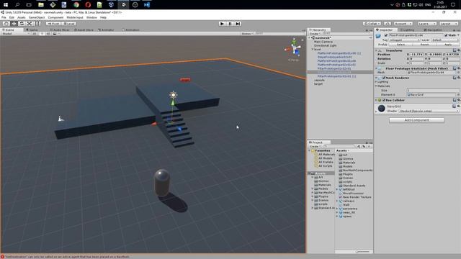
Task: Toggle the GameObject active checkbox in the Inspector
Action: (386, 35)
